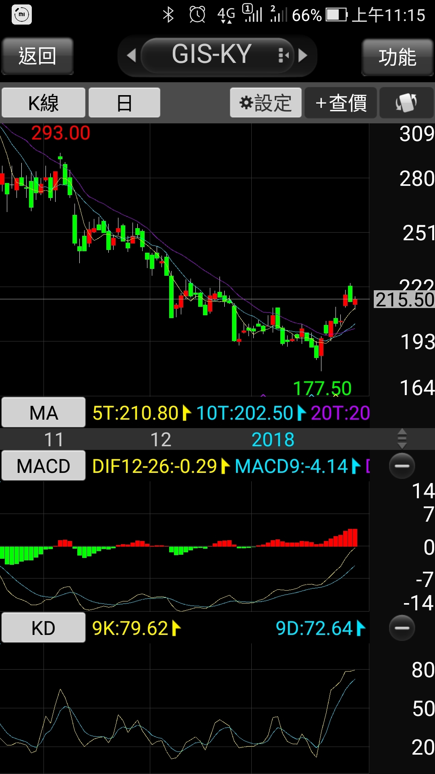This screenshot has width=435, height=774.
Task: Open the MACD indicator selector
Action: tap(43, 466)
